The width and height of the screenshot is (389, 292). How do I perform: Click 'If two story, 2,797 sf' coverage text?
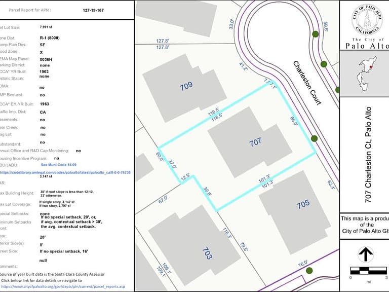55,206
